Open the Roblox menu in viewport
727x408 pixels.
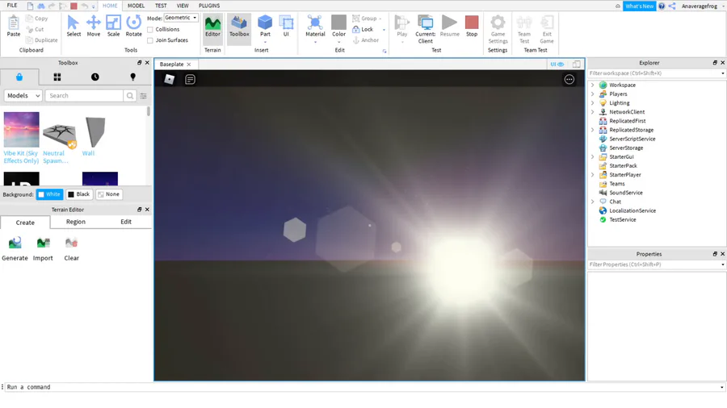click(170, 79)
